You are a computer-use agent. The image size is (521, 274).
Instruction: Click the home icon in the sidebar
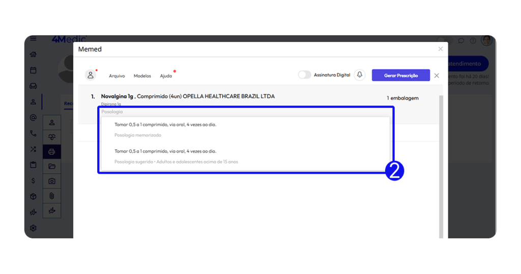33,54
